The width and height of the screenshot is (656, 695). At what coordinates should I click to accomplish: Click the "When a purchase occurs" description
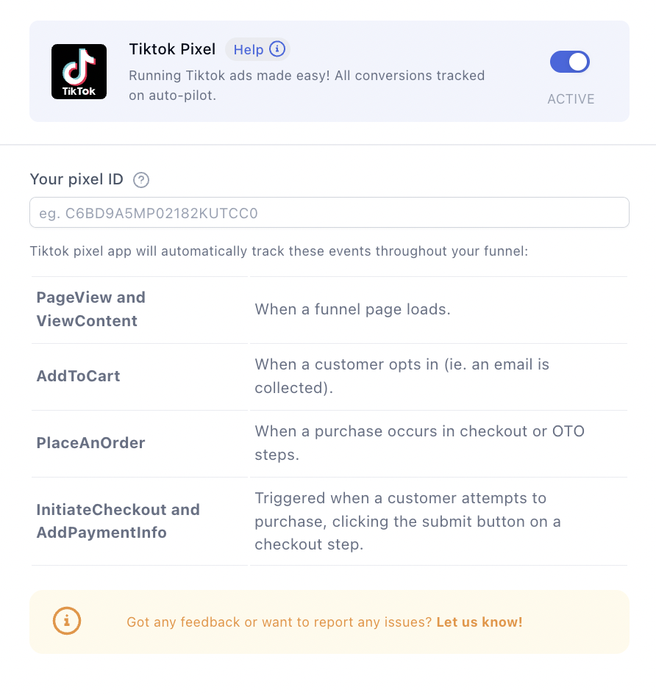(419, 443)
